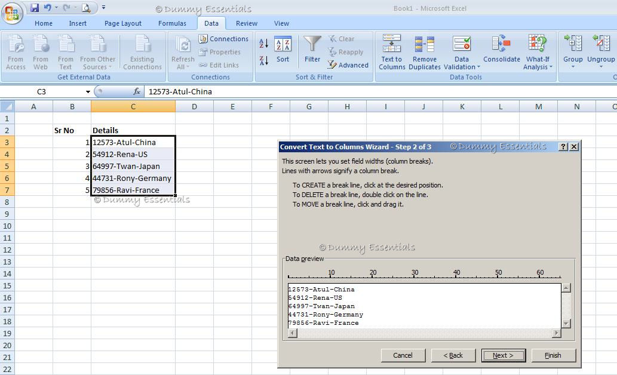This screenshot has width=617, height=375.
Task: Reapply the filter
Action: point(346,52)
